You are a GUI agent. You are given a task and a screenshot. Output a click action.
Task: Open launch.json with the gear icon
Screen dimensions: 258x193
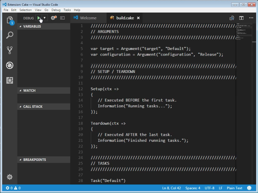[x=54, y=18]
